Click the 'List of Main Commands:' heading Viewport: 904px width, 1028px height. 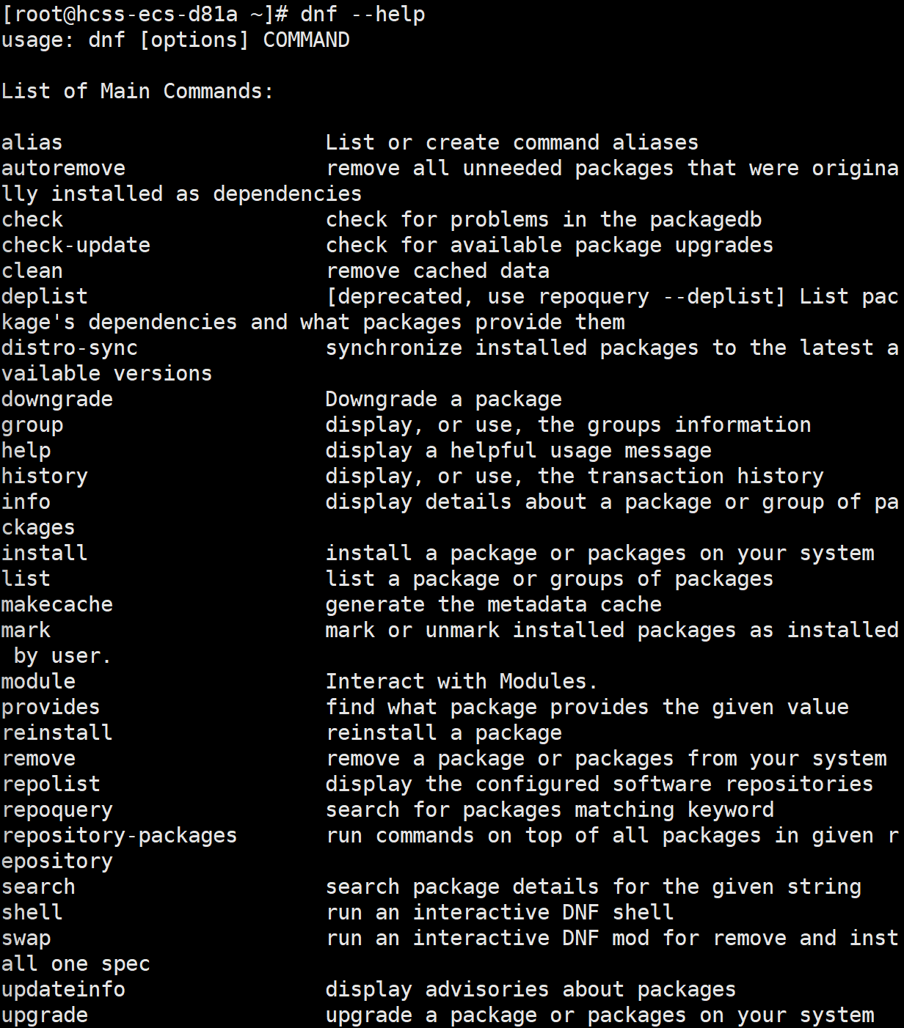[x=137, y=92]
